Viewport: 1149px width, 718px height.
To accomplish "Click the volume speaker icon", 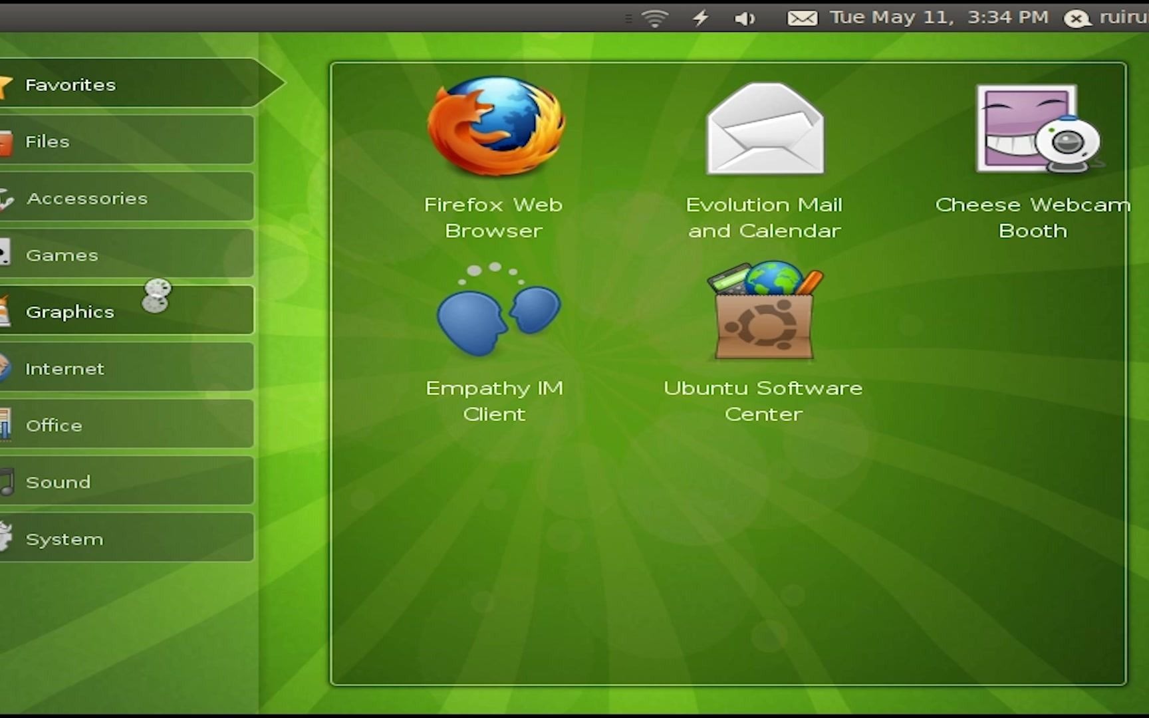I will (x=744, y=19).
